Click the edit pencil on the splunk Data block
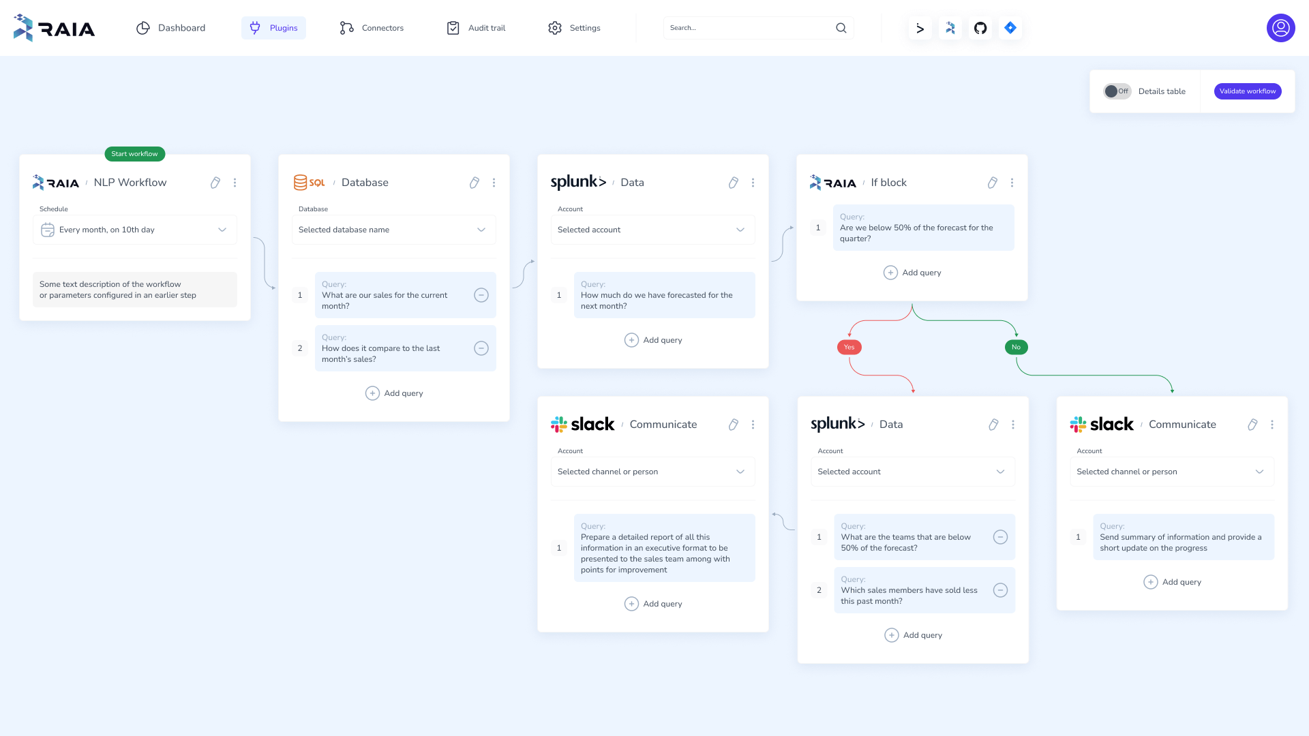The width and height of the screenshot is (1309, 736). (x=734, y=183)
